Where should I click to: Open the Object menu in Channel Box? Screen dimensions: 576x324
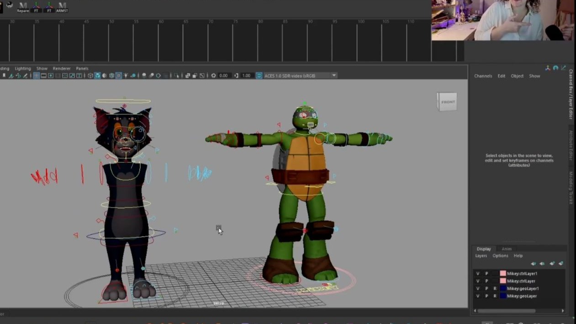point(517,76)
